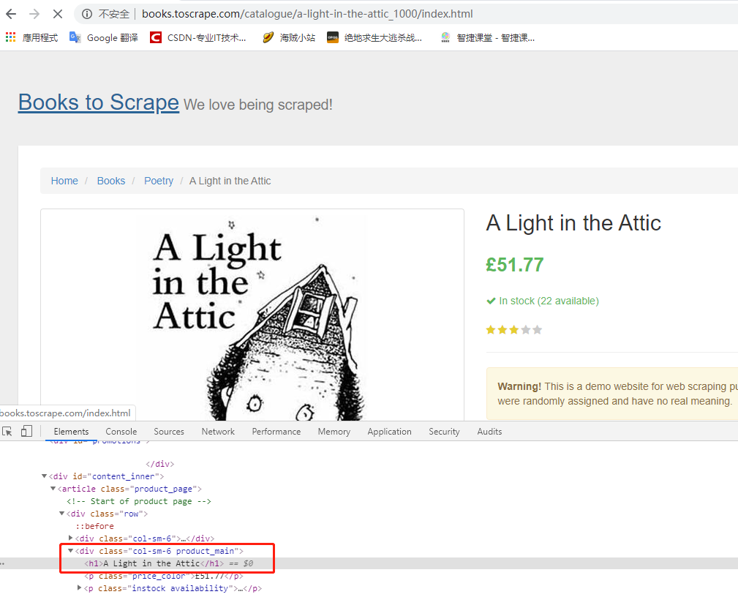Screen dimensions: 738x597
Task: Open the Poetry breadcrumb link
Action: pyautogui.click(x=159, y=180)
